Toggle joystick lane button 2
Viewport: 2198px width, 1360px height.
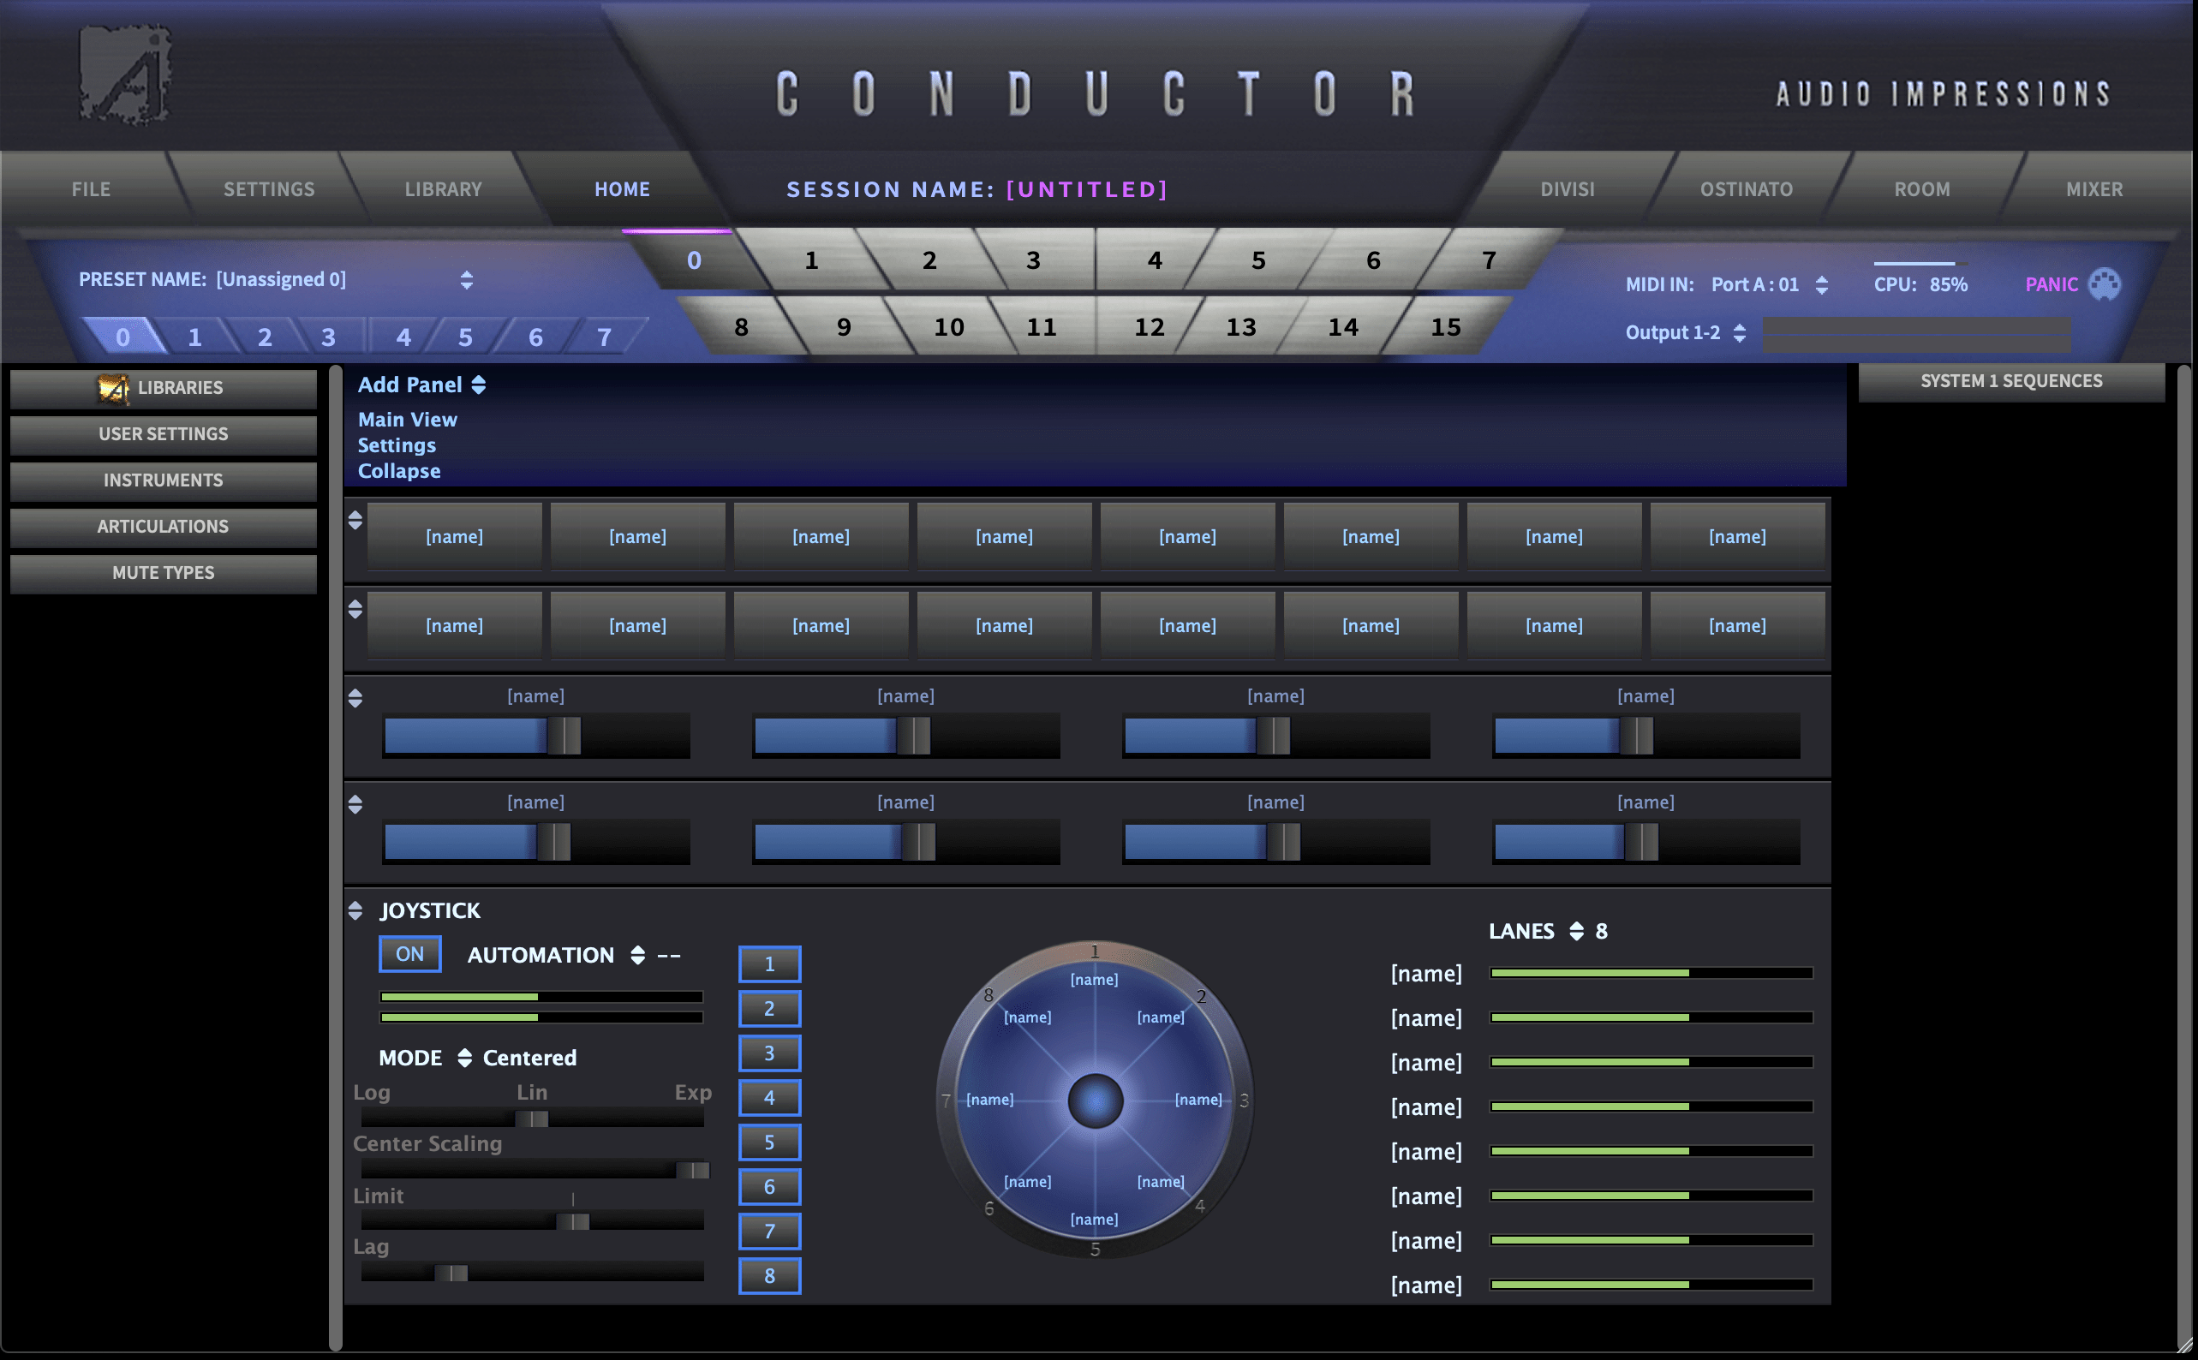770,1008
